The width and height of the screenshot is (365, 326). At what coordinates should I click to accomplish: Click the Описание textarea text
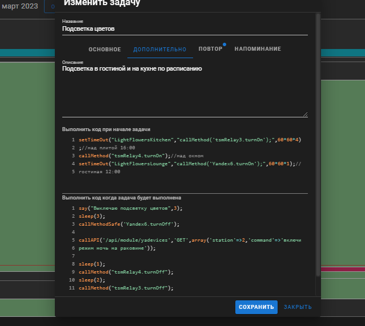(132, 69)
